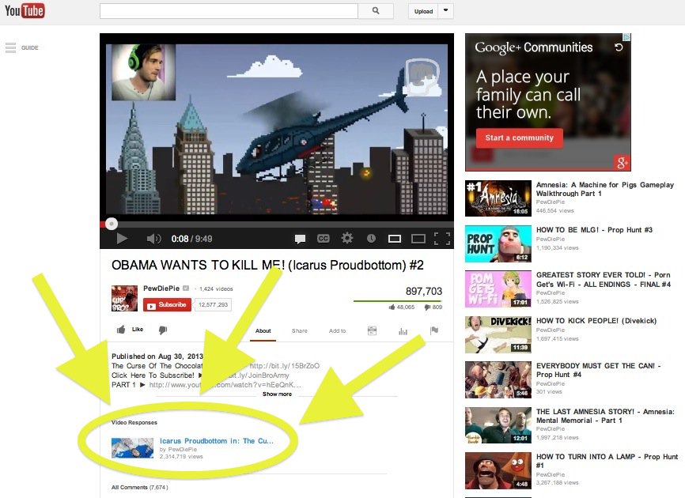Open the Guide menu icon
The width and height of the screenshot is (685, 498).
[x=10, y=47]
